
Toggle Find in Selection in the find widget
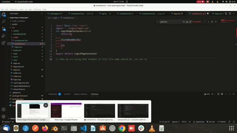212,22
